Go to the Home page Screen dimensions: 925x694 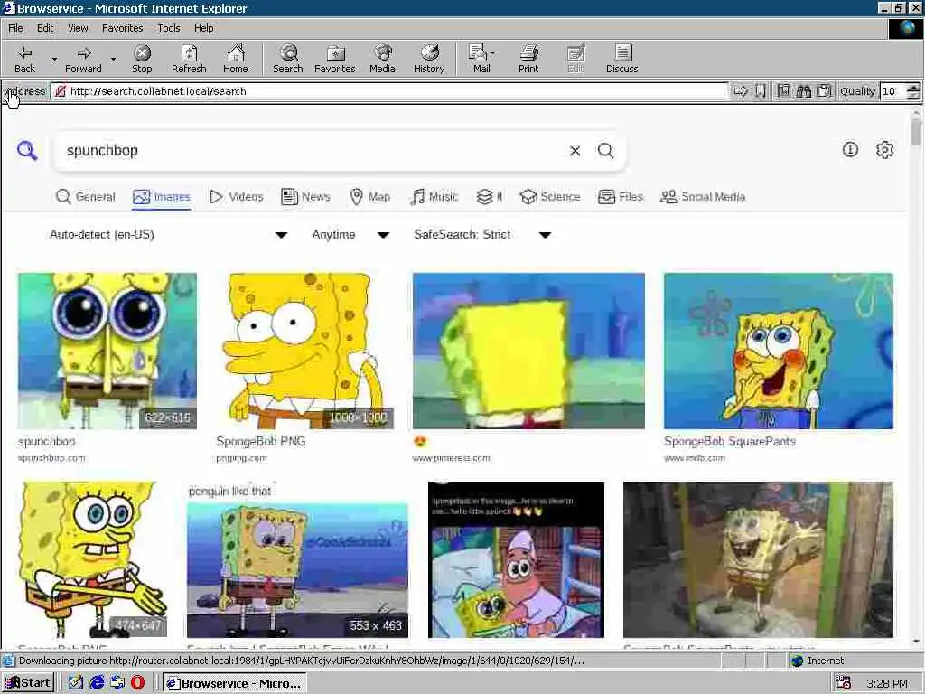point(236,60)
